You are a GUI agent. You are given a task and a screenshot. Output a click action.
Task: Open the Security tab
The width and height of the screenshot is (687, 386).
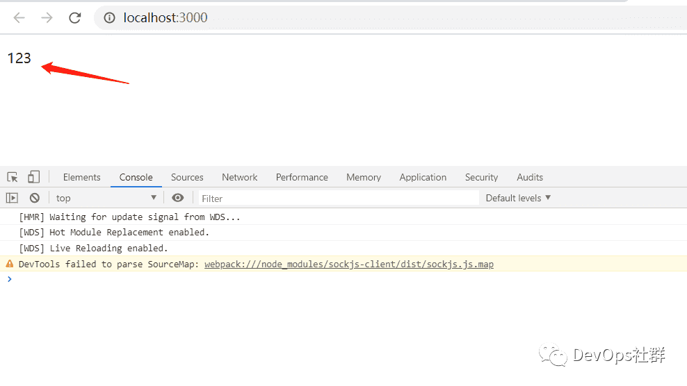pyautogui.click(x=481, y=177)
